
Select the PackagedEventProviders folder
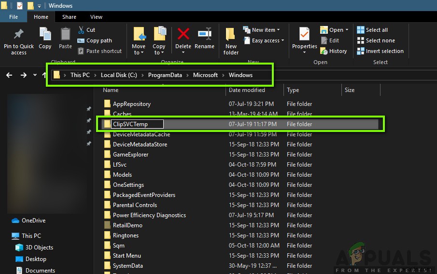(144, 195)
